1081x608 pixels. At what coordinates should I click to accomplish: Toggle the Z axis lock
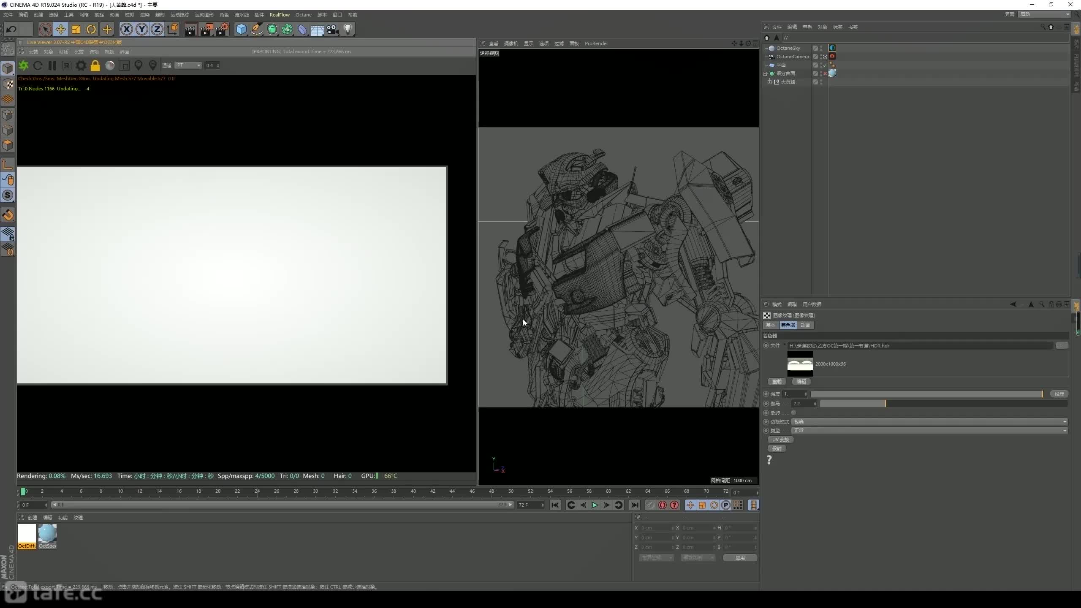[157, 29]
